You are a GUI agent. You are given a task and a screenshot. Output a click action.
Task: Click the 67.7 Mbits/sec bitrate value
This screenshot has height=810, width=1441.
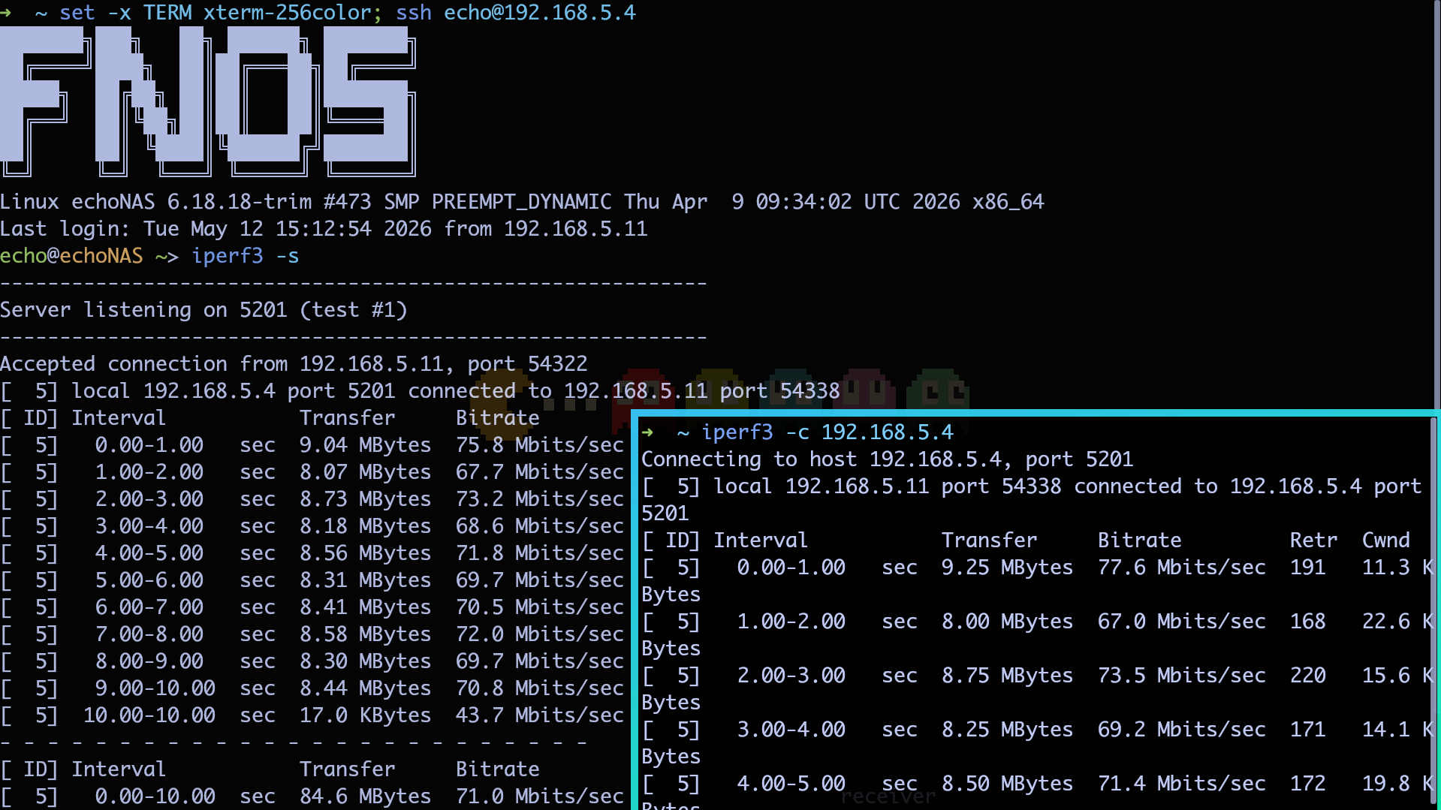540,472
